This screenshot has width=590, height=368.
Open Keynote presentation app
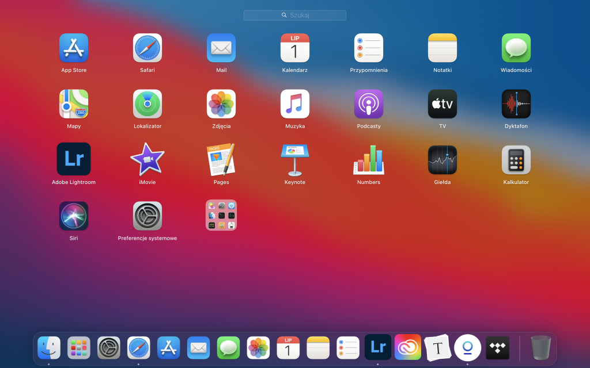coord(294,159)
